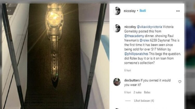The height and width of the screenshot is (109, 195).
Task: Reply to docbutters using Balas
Action: pyautogui.click(x=147, y=92)
